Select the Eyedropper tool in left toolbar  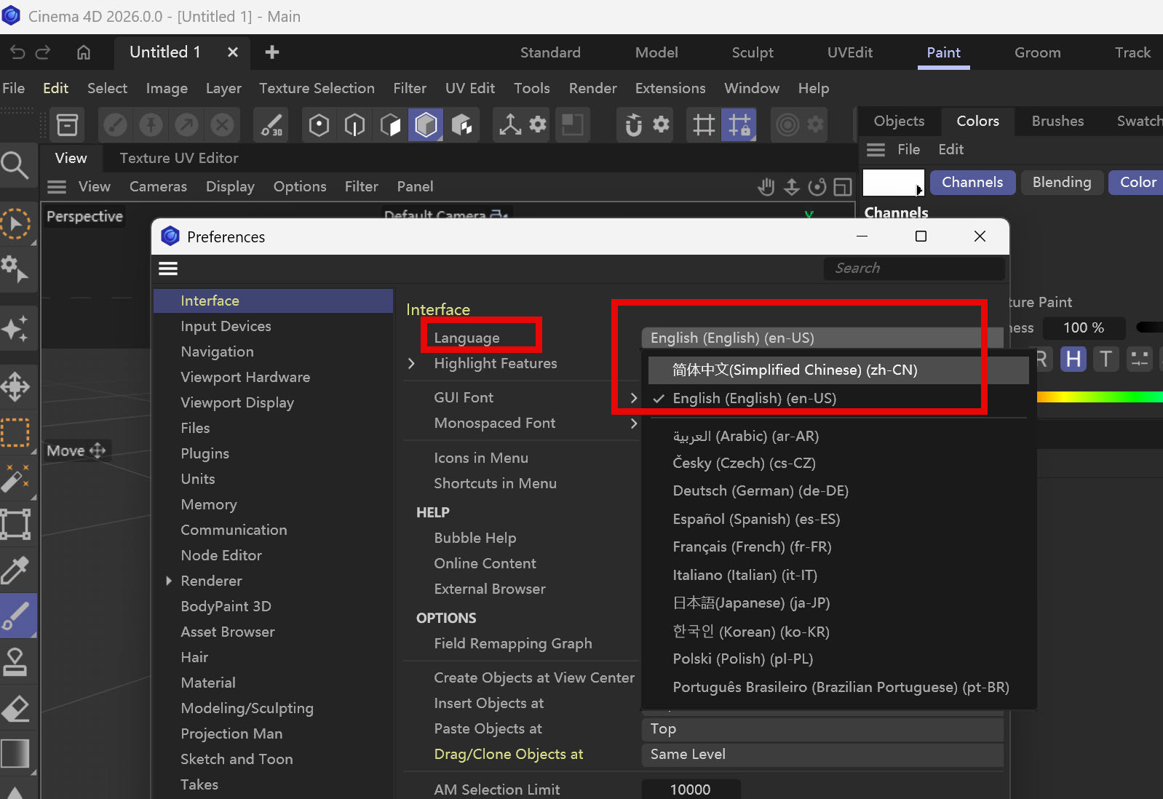(x=15, y=571)
